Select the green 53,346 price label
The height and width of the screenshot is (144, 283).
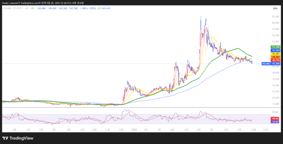pos(276,47)
